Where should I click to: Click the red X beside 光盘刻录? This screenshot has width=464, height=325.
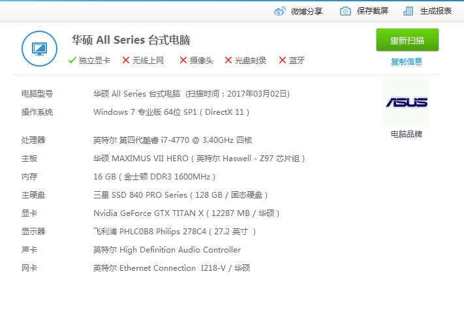[228, 61]
